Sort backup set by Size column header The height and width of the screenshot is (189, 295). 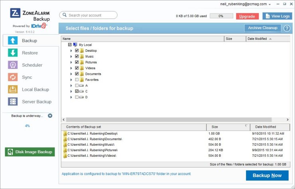(x=228, y=127)
